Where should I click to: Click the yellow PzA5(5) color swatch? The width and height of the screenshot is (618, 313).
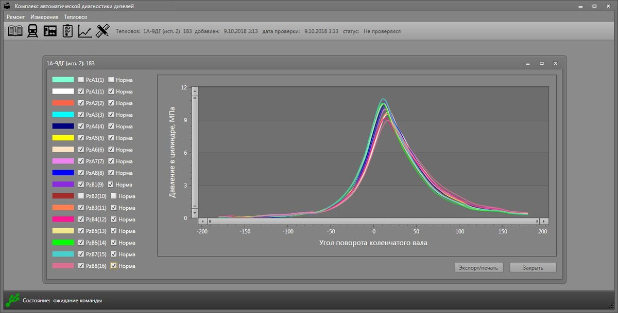(63, 138)
